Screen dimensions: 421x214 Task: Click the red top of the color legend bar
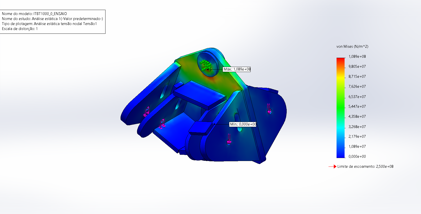coord(341,60)
